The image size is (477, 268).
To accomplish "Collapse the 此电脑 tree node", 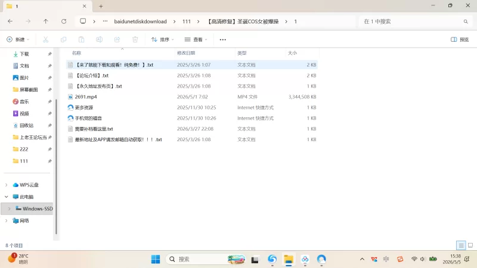I will tap(7, 197).
